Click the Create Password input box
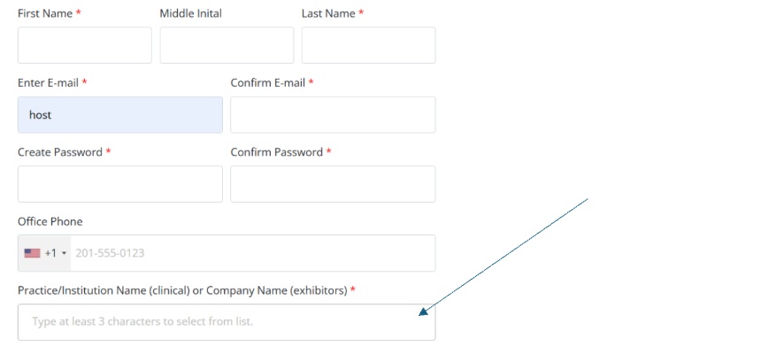Viewport: 776px width, 354px height. (120, 184)
